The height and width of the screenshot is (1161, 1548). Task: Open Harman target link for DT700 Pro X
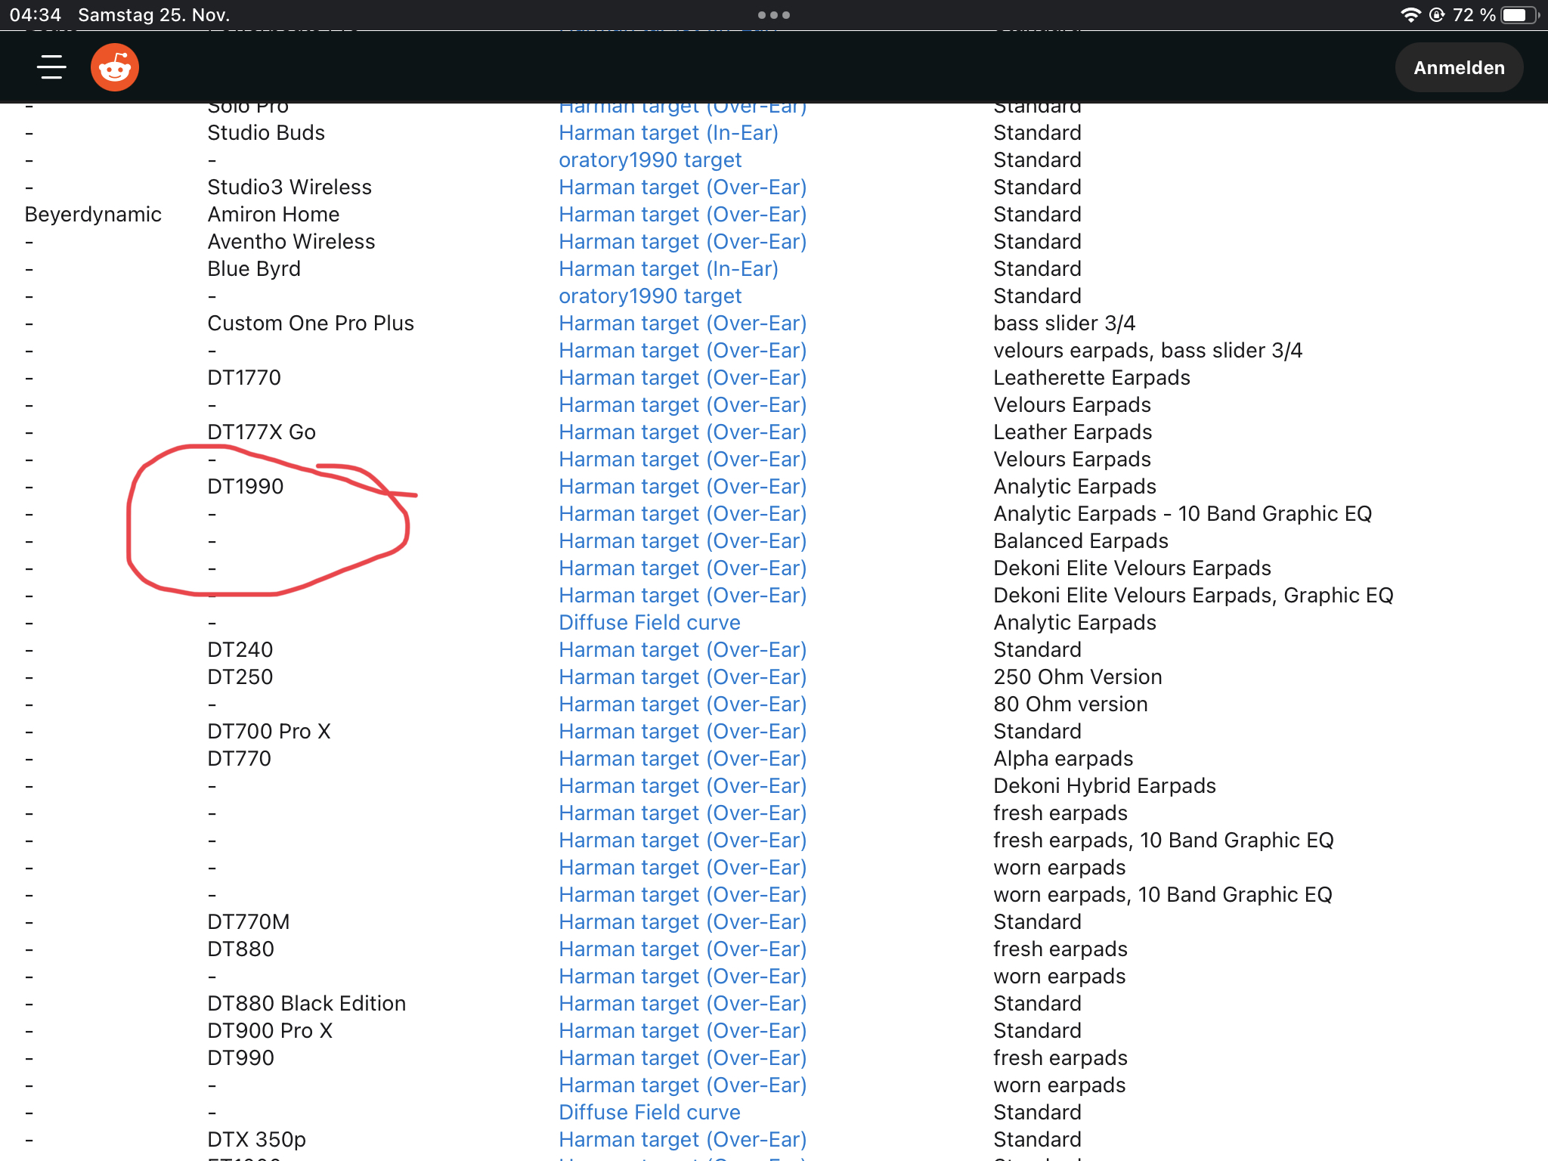(683, 732)
